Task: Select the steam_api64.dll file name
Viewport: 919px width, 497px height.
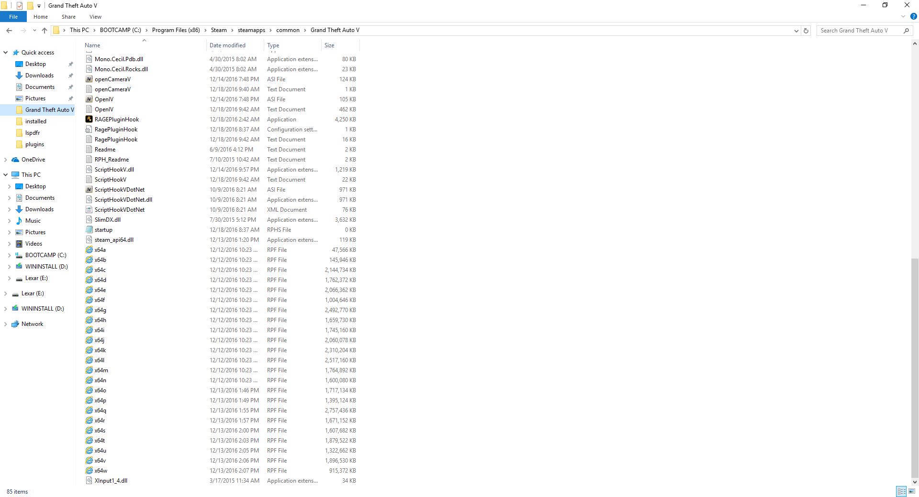Action: pyautogui.click(x=114, y=240)
